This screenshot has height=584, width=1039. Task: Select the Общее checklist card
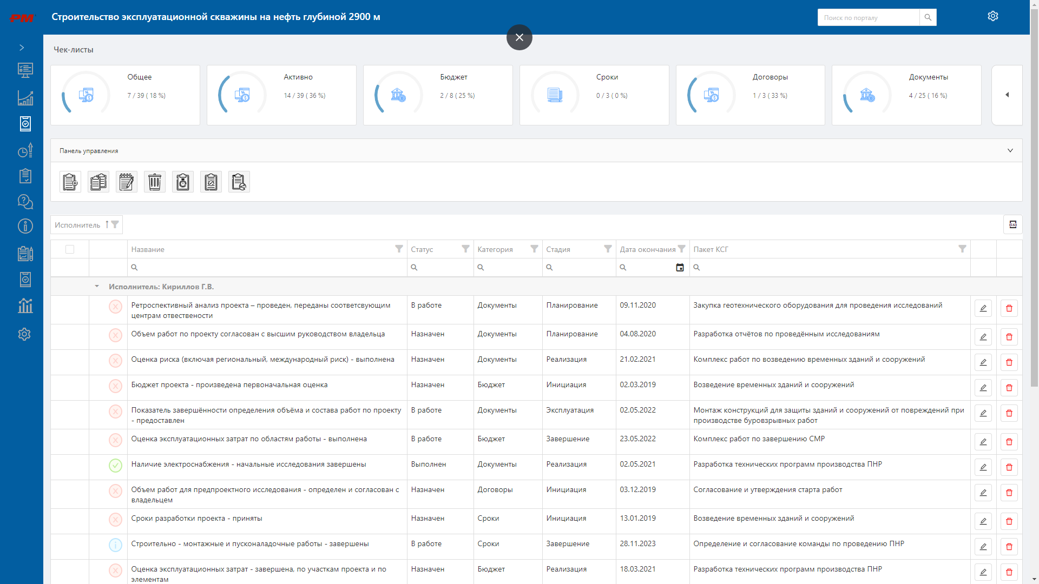(125, 95)
